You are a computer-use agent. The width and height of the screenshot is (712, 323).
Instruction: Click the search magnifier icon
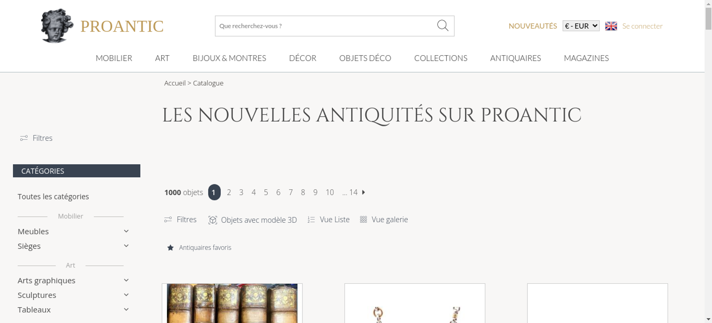(443, 26)
